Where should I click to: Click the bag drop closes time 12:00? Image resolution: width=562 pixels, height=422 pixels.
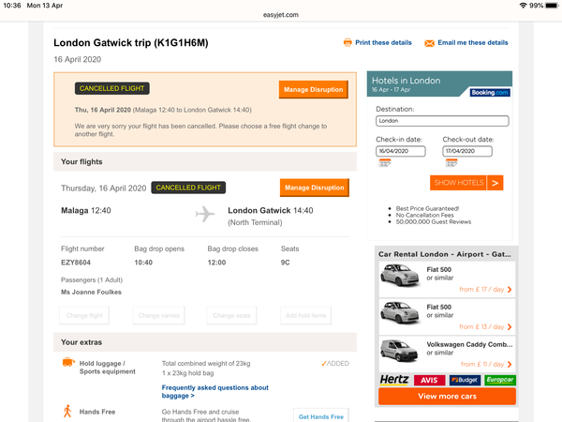pos(216,263)
